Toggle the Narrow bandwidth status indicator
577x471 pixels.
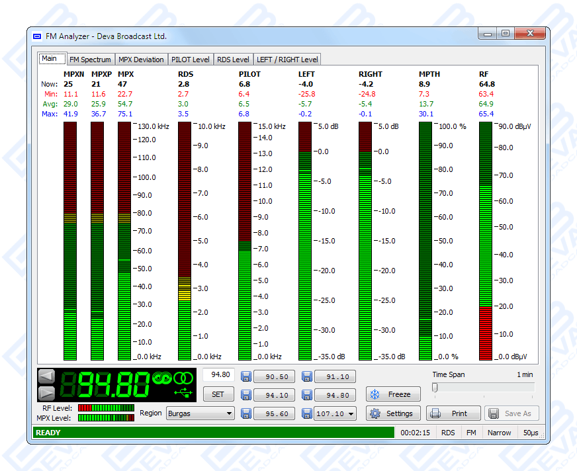[499, 433]
